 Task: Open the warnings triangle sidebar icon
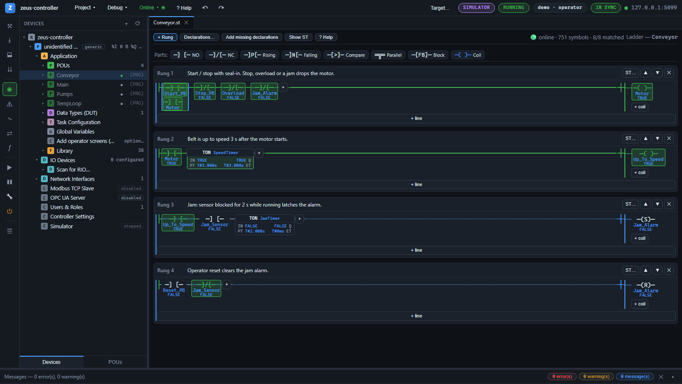(x=9, y=104)
